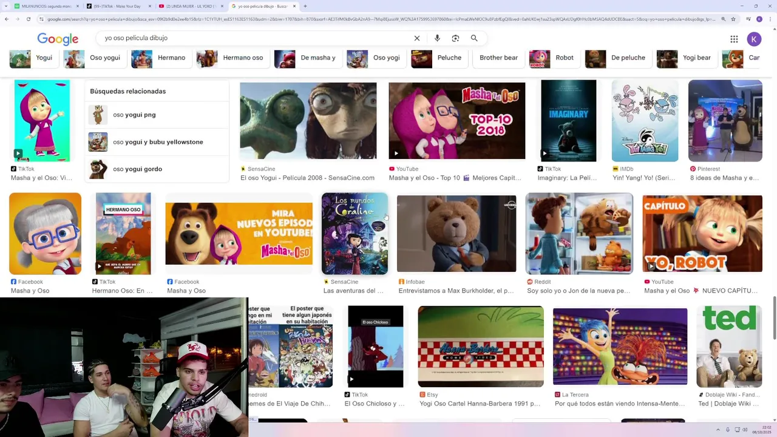The width and height of the screenshot is (777, 437).
Task: Open ted Doblaje Wiki poster image
Action: coord(729,347)
